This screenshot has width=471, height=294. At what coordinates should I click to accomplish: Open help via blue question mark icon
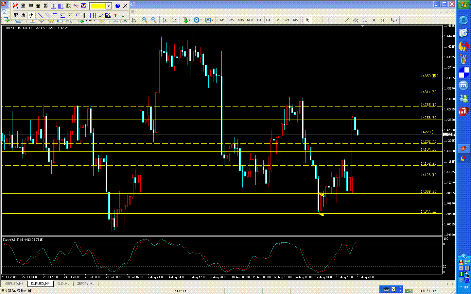[x=118, y=6]
